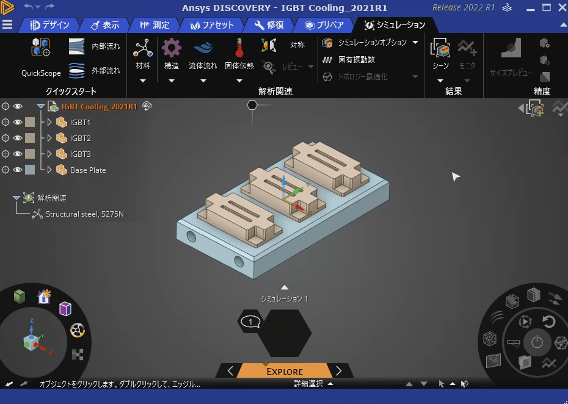Click the Base Plate color swatch
The width and height of the screenshot is (568, 404).
coord(30,170)
